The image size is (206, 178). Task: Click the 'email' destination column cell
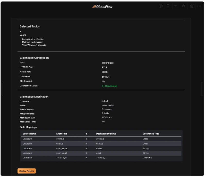tap(99, 153)
